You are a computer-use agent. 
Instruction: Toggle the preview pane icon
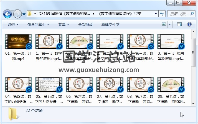click(x=179, y=24)
